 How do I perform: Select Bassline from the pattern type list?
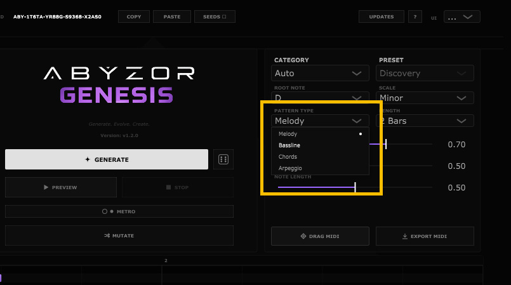tap(320, 145)
